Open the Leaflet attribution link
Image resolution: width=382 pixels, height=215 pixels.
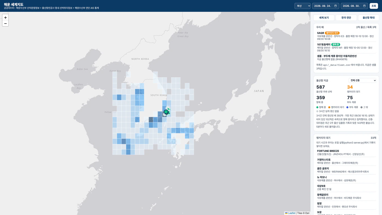tap(290, 213)
